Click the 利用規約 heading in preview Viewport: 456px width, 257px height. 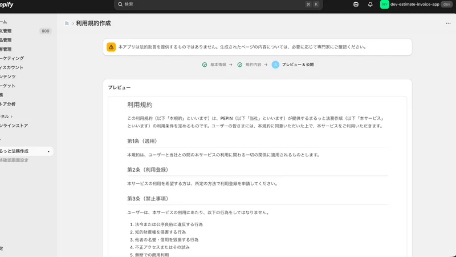(140, 105)
